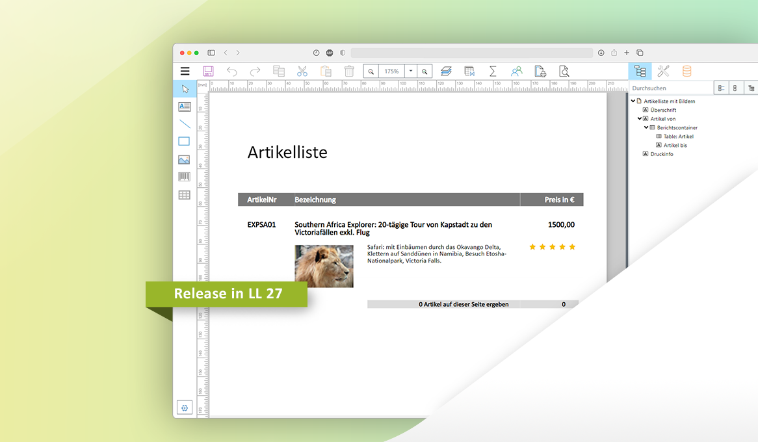
Task: Select the arrow pointer tool
Action: click(185, 89)
